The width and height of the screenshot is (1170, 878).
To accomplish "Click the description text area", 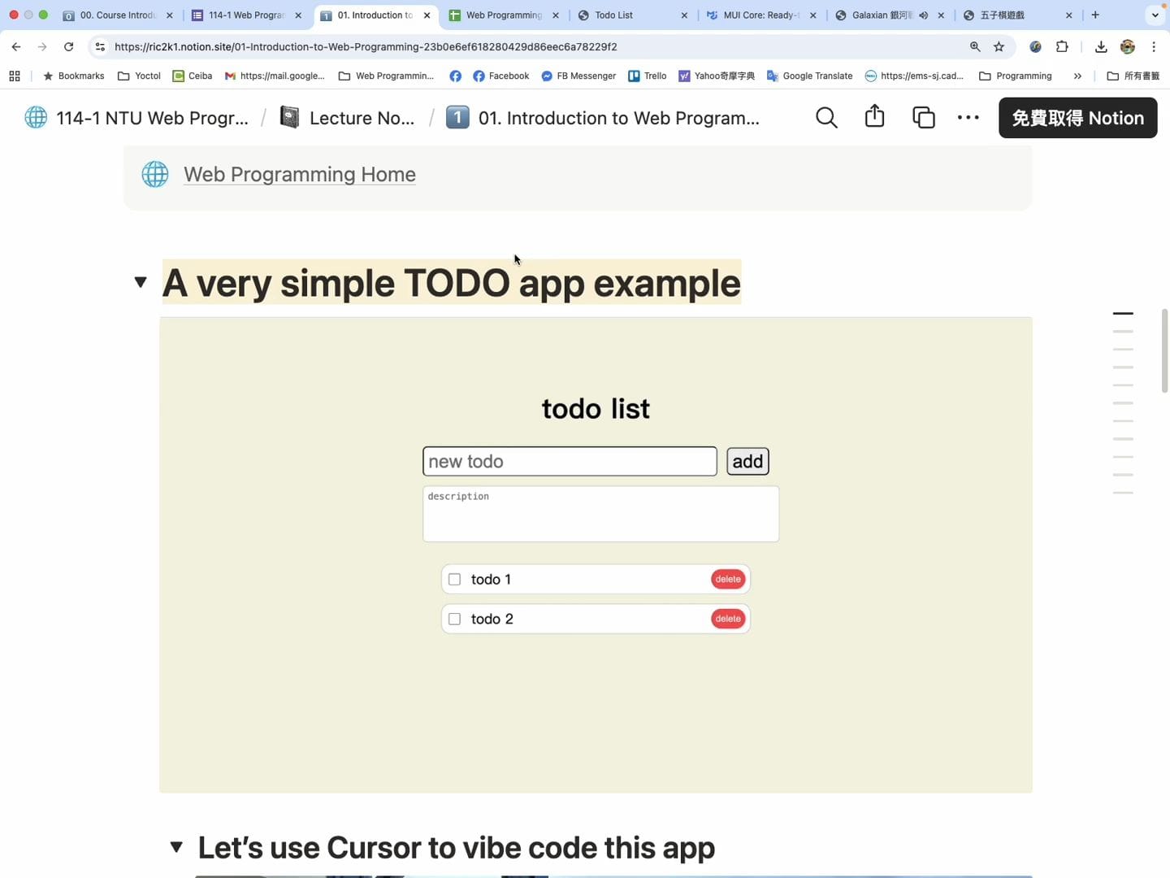I will pyautogui.click(x=600, y=514).
